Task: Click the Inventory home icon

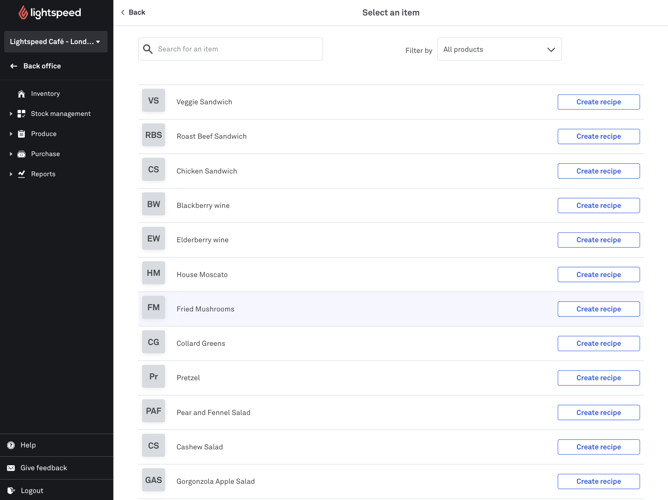Action: 22,94
